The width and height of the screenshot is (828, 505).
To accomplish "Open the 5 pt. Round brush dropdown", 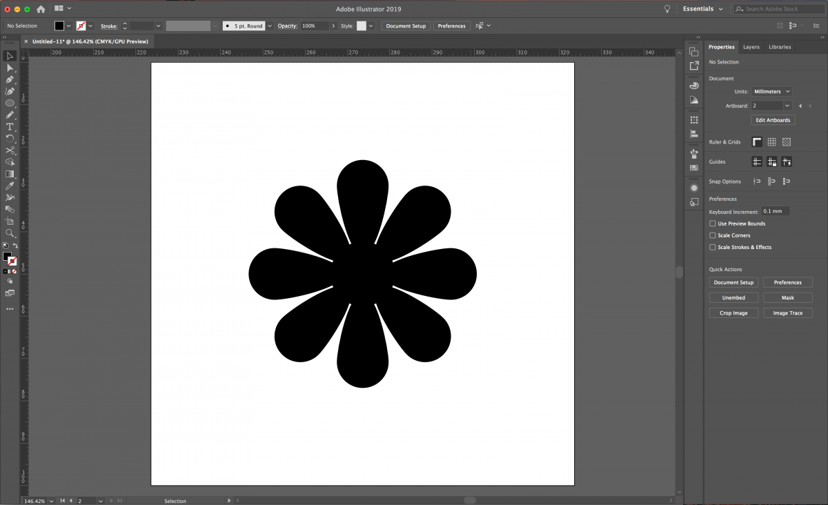I will (x=269, y=26).
